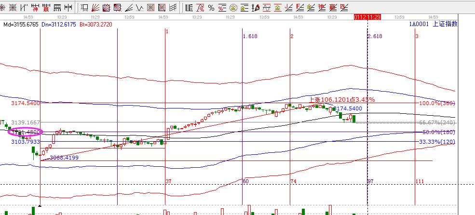Choose the F fan lines tool

[300, 7]
